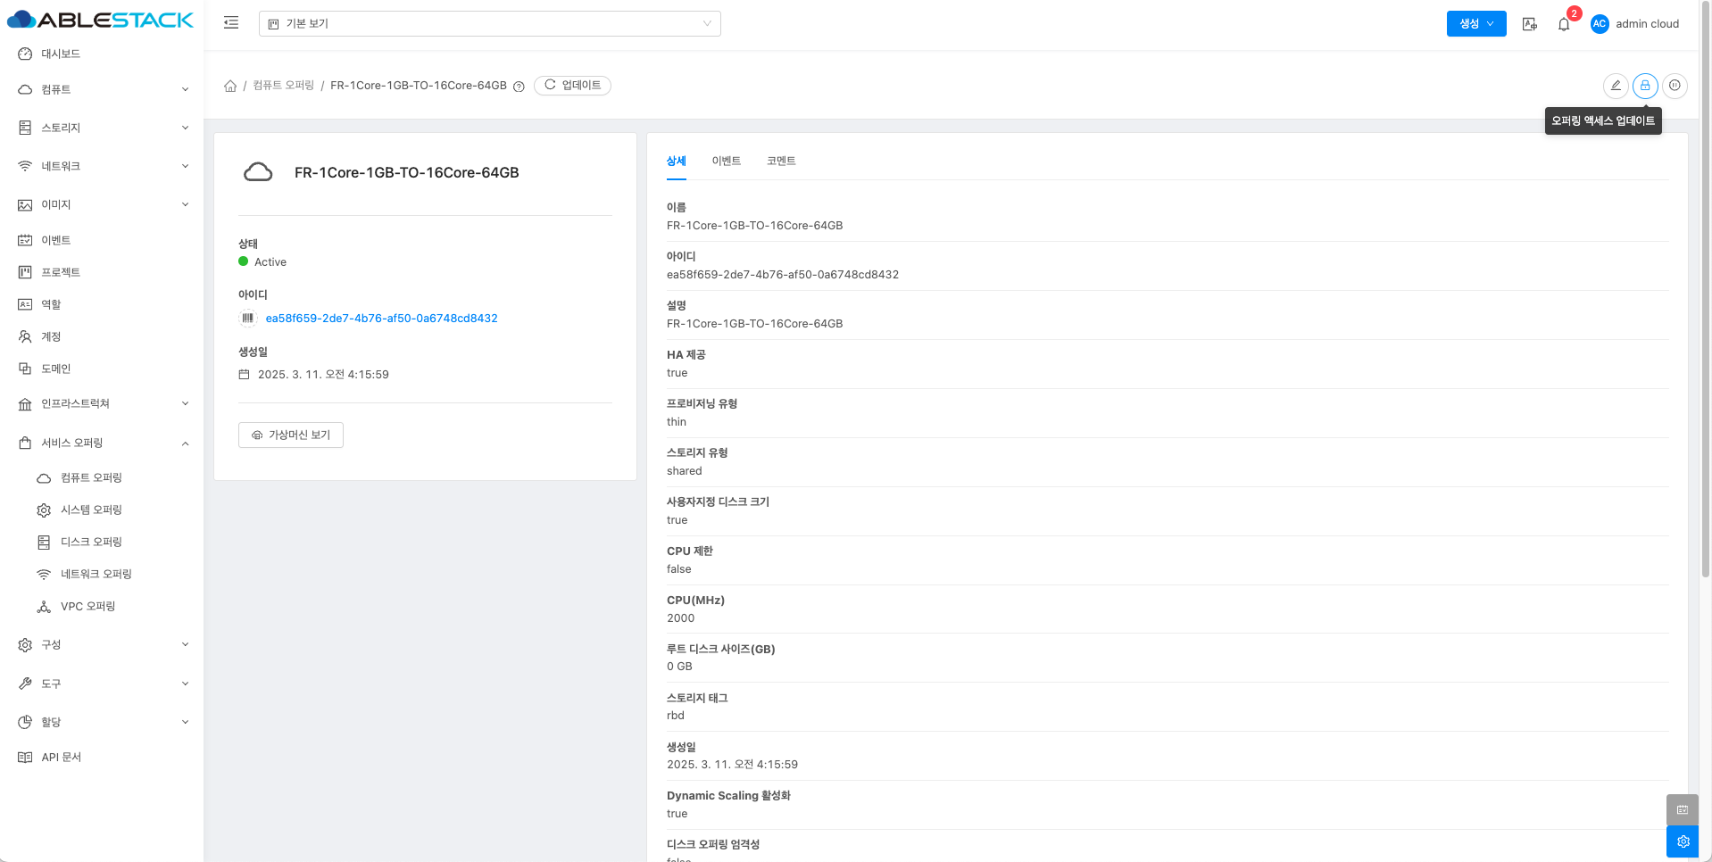Switch to the 이벤트 tab

(x=726, y=161)
